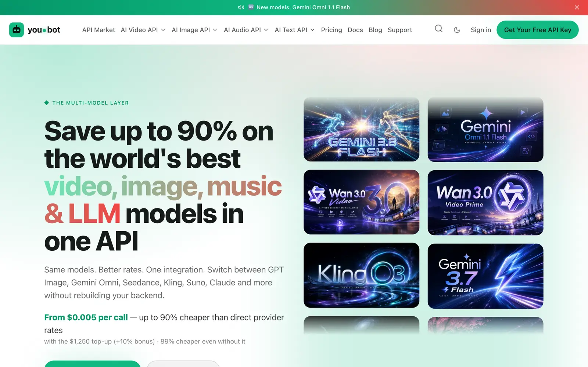The width and height of the screenshot is (588, 367).
Task: Click the you.bot wordmark text
Action: (44, 30)
